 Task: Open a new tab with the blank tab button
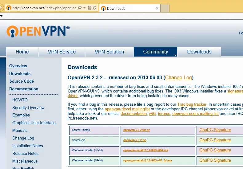pos(165,8)
